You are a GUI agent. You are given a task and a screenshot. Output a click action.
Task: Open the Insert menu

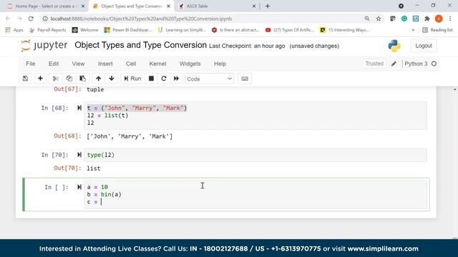pyautogui.click(x=105, y=64)
